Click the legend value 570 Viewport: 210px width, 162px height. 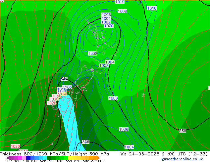77,161
